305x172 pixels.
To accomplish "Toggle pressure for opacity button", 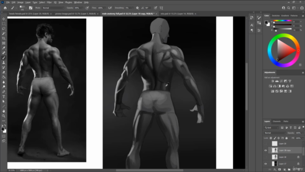I will pos(87,8).
